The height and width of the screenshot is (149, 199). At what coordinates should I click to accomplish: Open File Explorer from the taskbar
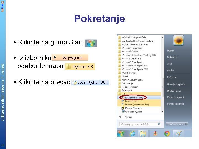click(x=143, y=134)
